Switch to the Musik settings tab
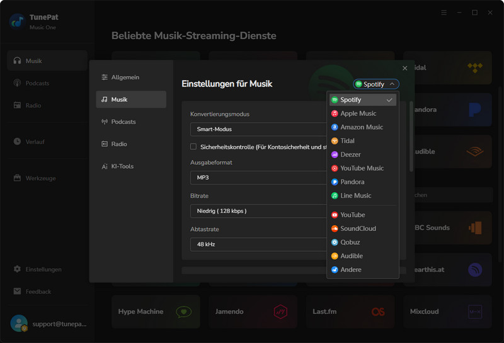504x343 pixels. [x=131, y=99]
